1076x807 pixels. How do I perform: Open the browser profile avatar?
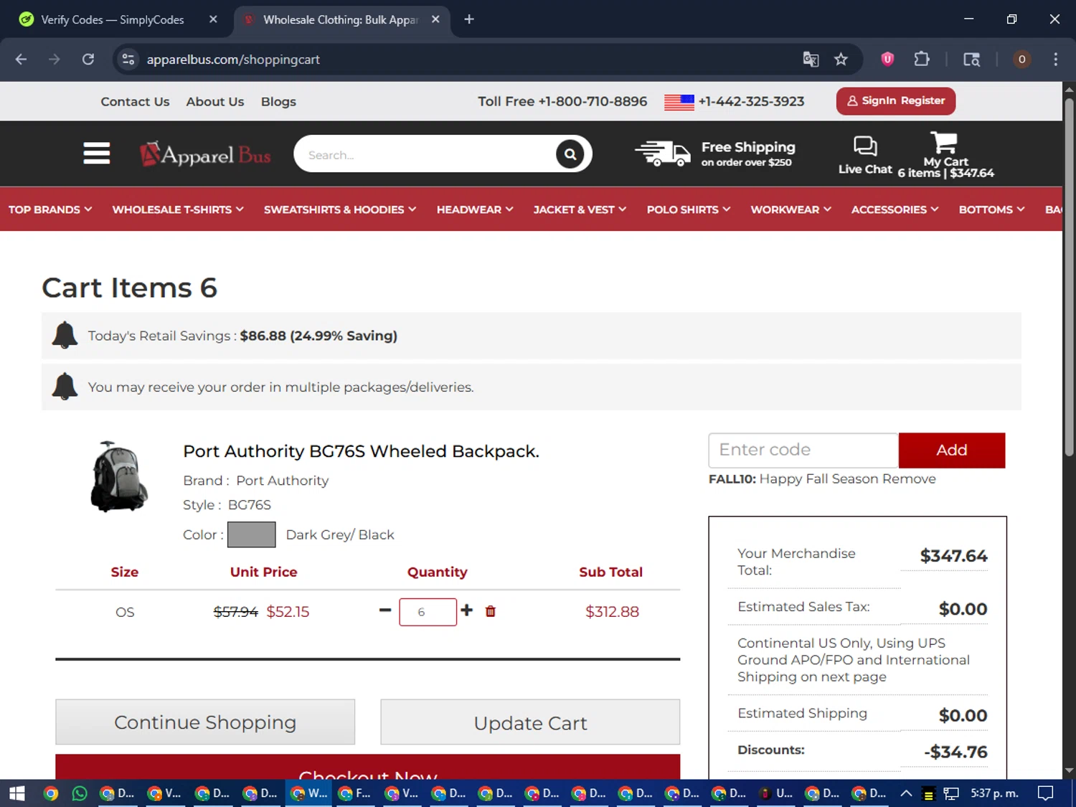[1021, 60]
